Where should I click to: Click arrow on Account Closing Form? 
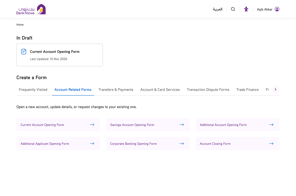271,144
